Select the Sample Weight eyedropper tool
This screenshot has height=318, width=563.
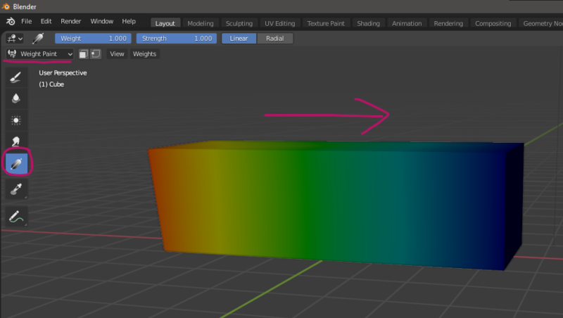[x=15, y=189]
